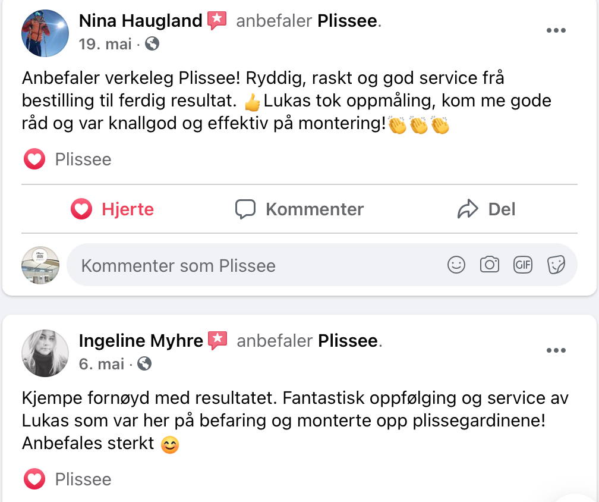This screenshot has height=502, width=599.
Task: Share the post with Del button
Action: tap(486, 209)
